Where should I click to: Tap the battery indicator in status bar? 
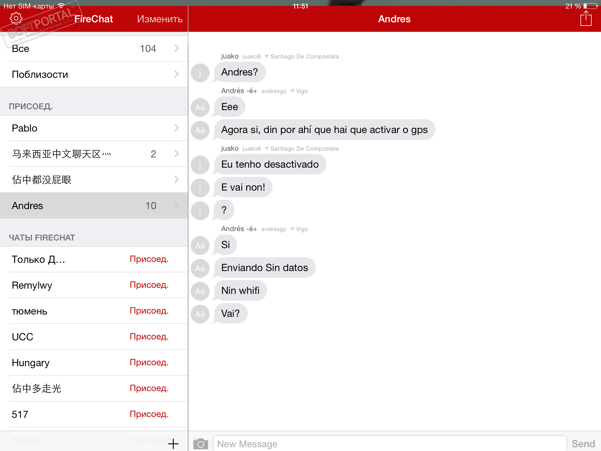tap(590, 6)
